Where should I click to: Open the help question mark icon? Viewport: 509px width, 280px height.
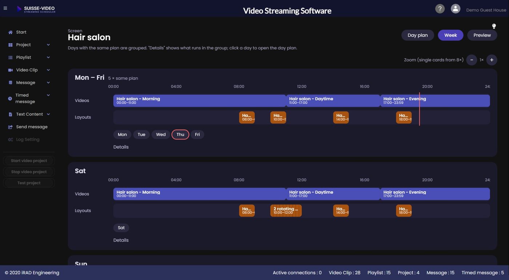pos(440,9)
